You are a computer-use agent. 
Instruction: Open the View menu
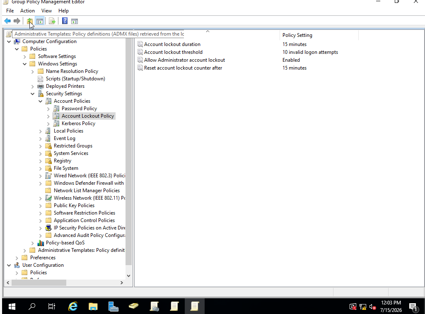(46, 11)
